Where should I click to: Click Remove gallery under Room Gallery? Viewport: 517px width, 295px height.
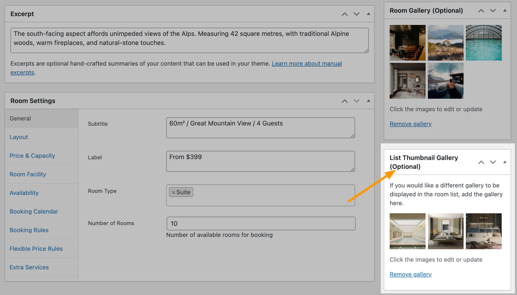[411, 124]
